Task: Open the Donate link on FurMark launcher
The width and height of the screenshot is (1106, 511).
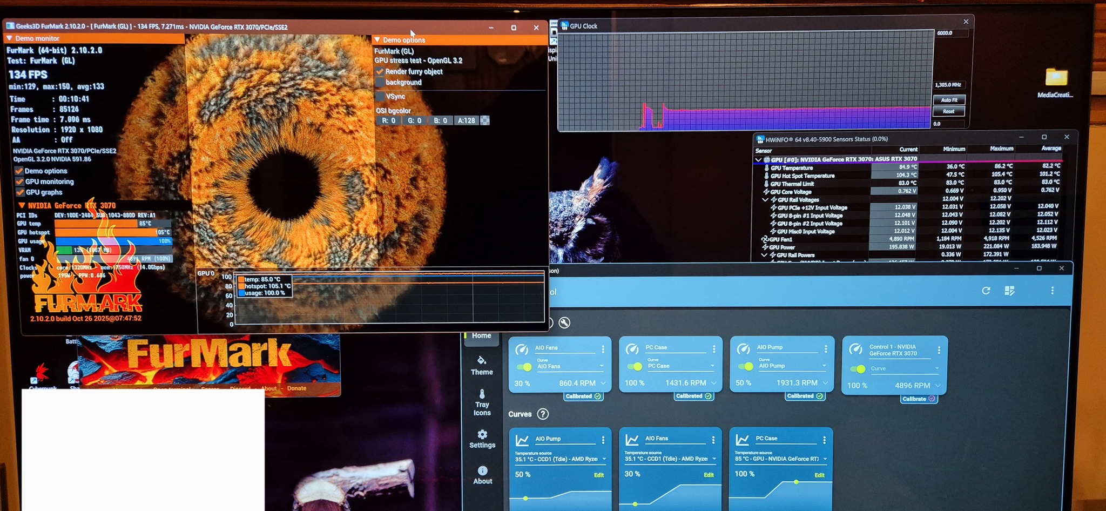Action: pyautogui.click(x=296, y=388)
